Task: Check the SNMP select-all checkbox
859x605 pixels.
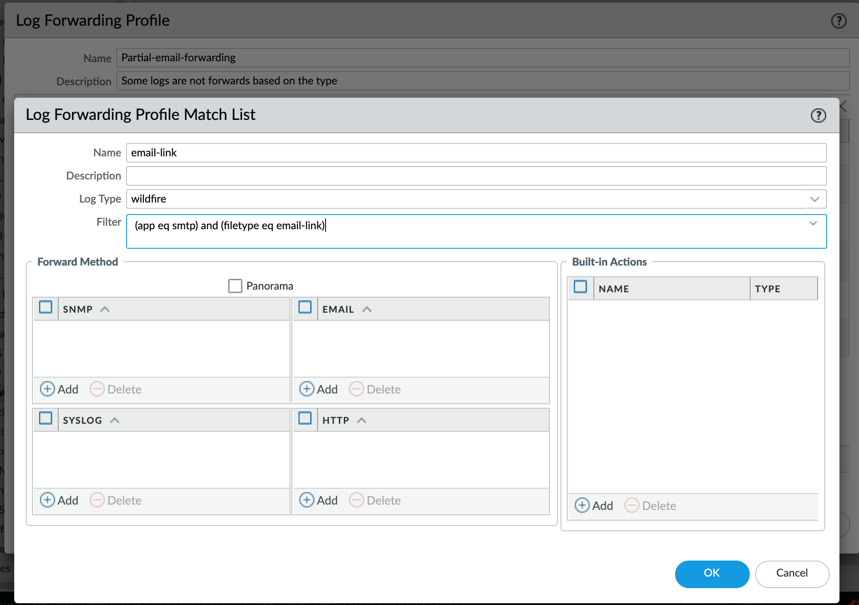Action: [x=46, y=307]
